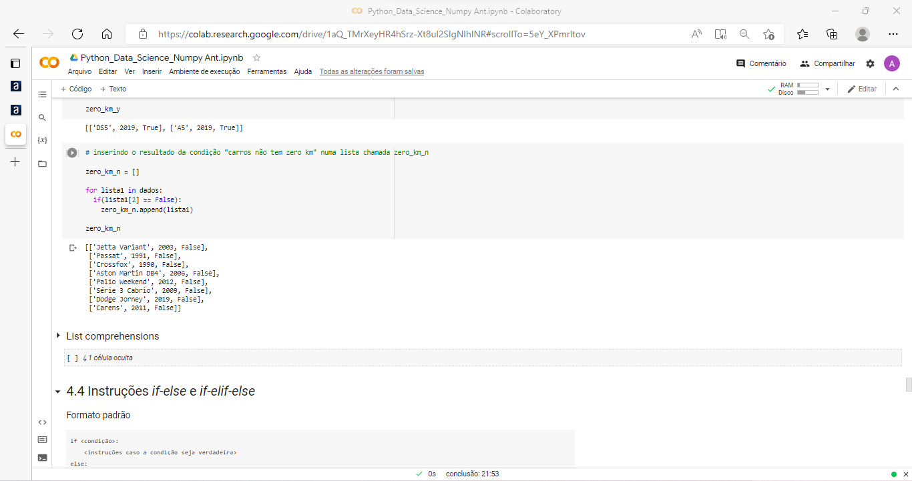Add a new code cell with + Código
The width and height of the screenshot is (912, 481).
[x=76, y=89]
